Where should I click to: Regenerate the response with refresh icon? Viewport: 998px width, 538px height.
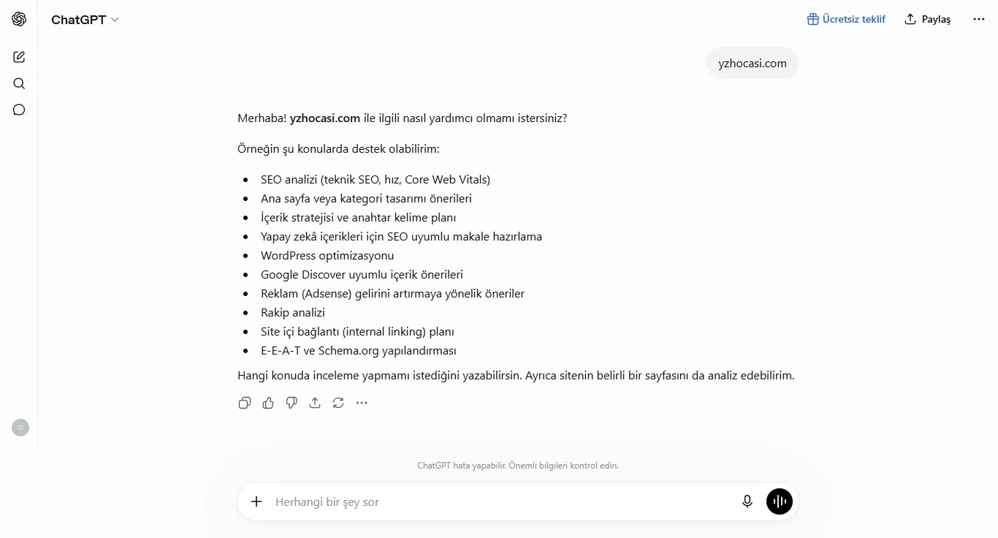[x=338, y=403]
